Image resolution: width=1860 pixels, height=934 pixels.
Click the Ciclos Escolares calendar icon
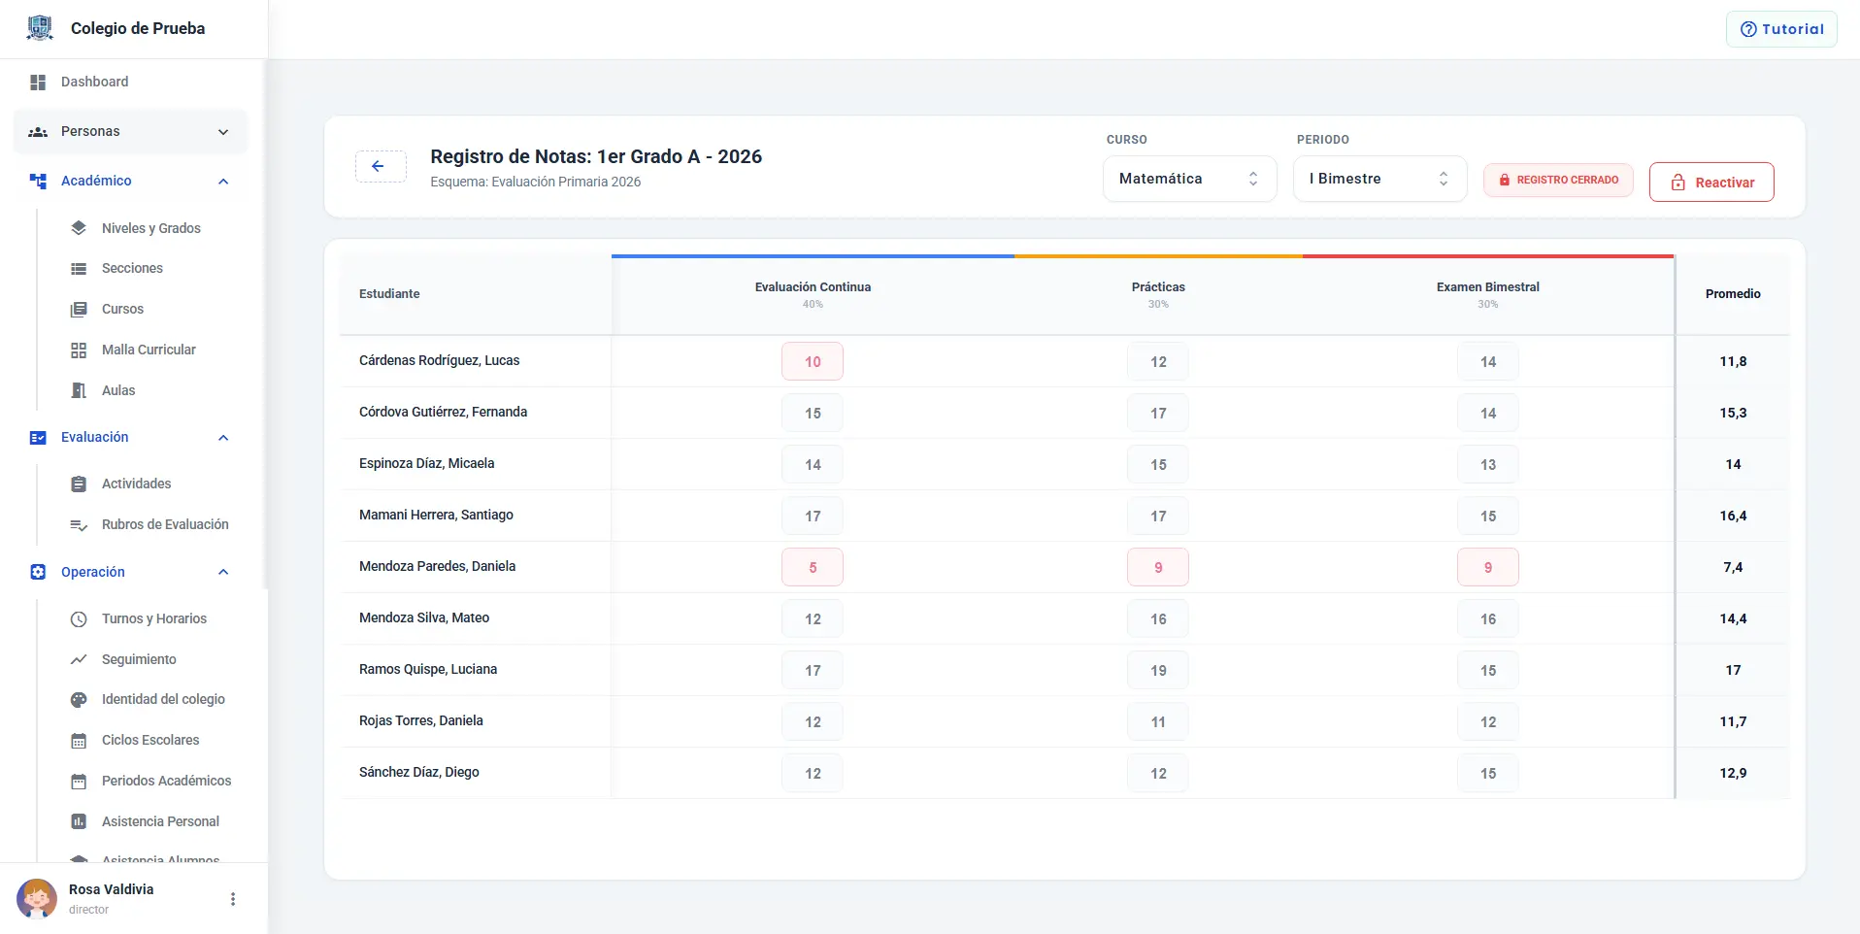tap(79, 741)
